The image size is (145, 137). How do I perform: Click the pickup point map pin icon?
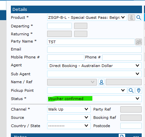click(x=139, y=90)
